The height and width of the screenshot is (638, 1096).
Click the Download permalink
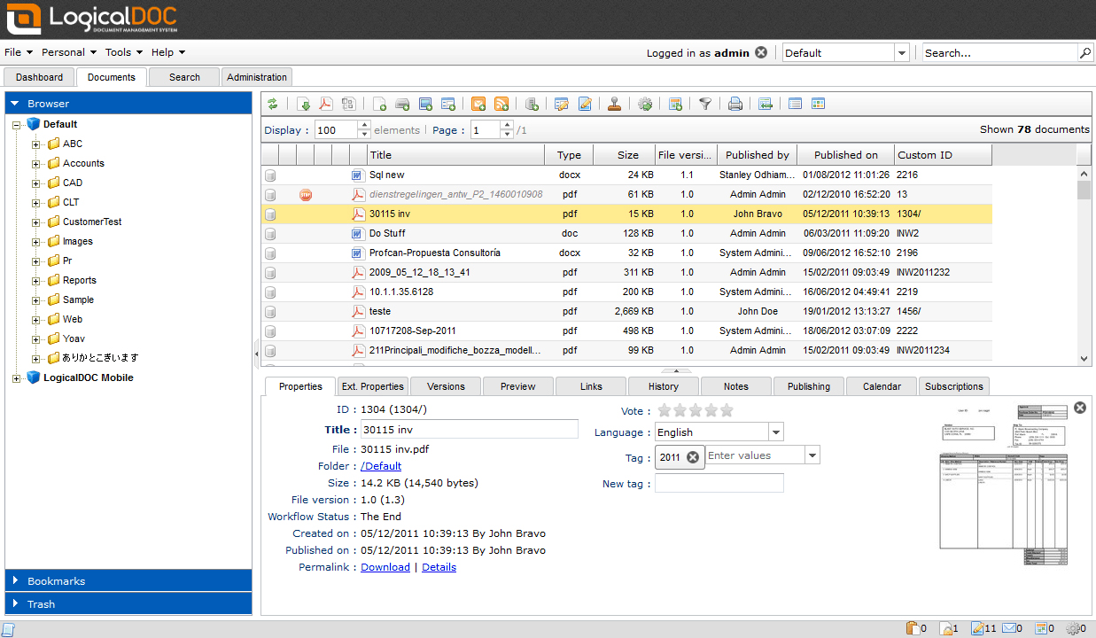385,567
